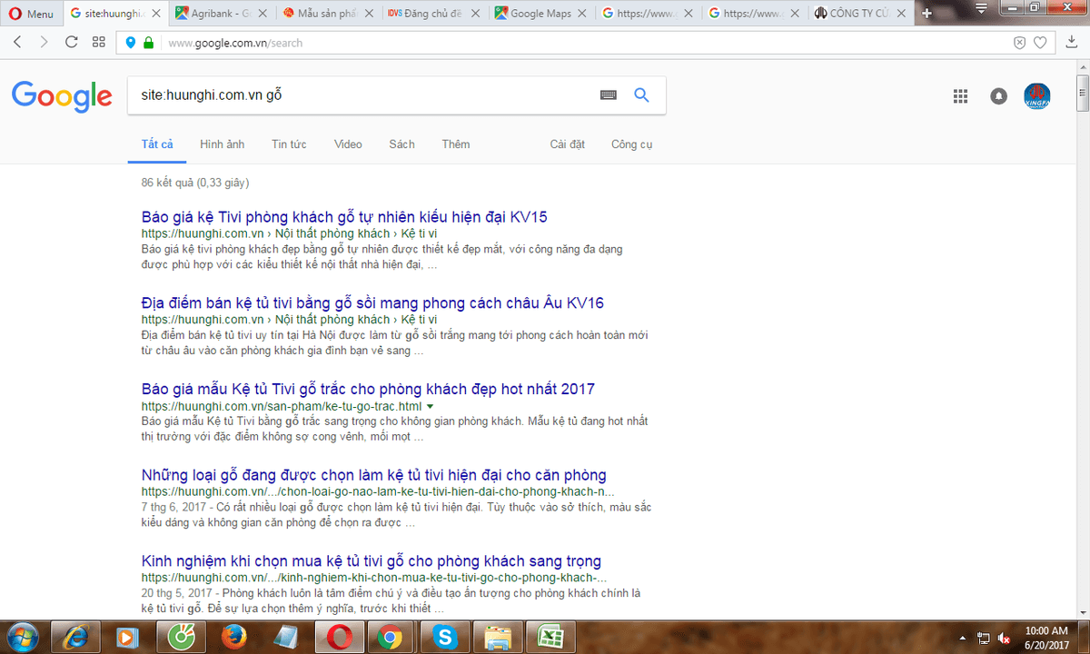Open Cài đặt settings menu
Screen dimensions: 1090x654
568,144
